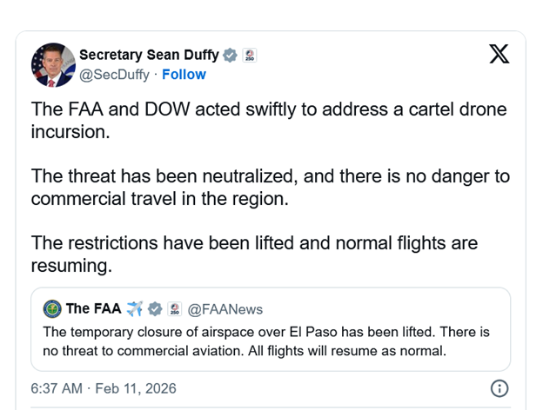Click the restrictions have been lifted paragraph
Image resolution: width=543 pixels, height=410 pixels.
(x=254, y=254)
